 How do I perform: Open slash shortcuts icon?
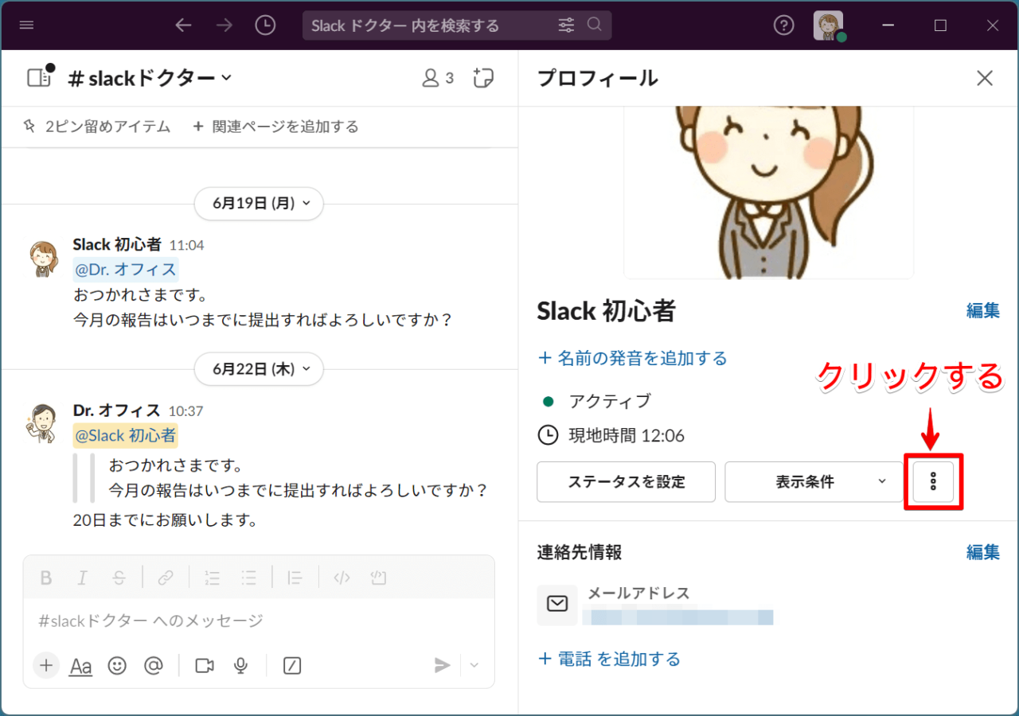coord(292,665)
